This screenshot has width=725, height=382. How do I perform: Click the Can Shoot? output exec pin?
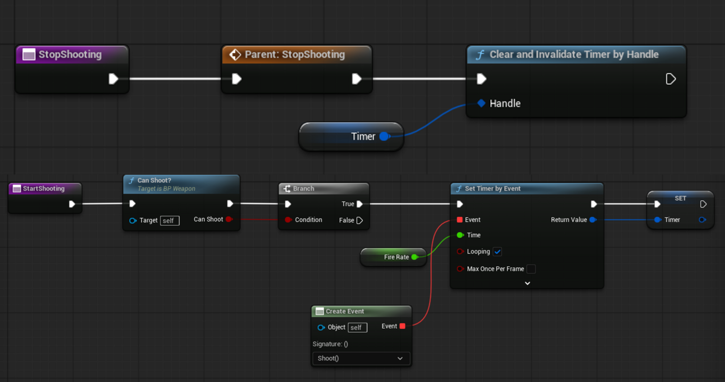230,204
